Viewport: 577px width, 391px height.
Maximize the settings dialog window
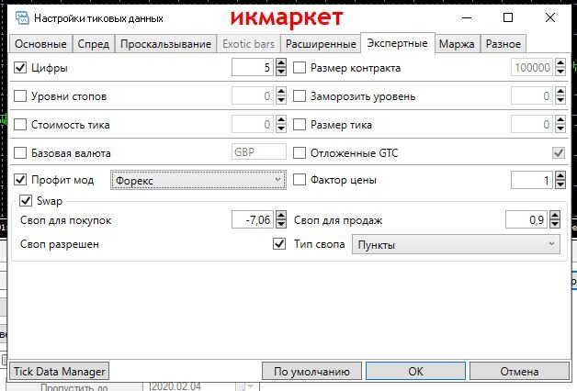pyautogui.click(x=508, y=17)
